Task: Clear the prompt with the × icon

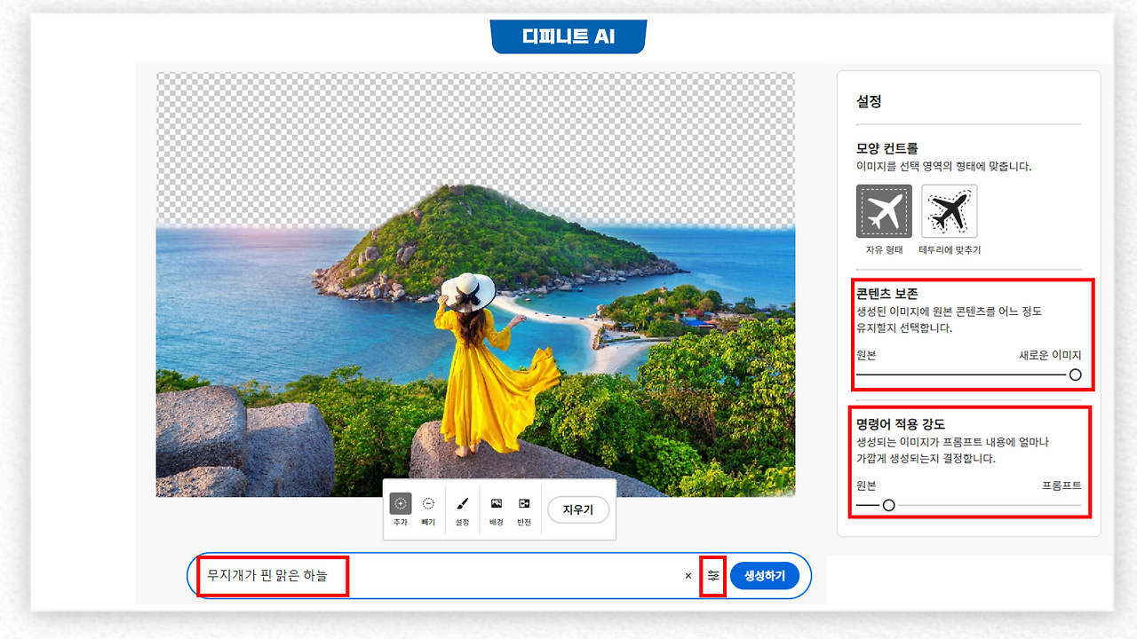Action: coord(688,576)
